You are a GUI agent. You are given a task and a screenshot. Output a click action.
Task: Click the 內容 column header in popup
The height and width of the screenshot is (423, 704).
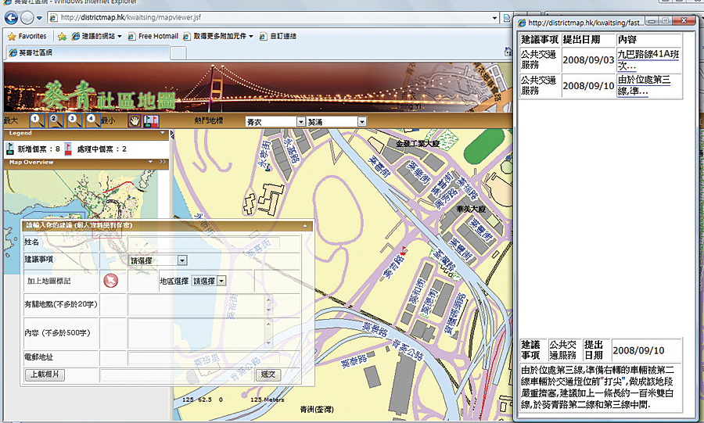[627, 39]
